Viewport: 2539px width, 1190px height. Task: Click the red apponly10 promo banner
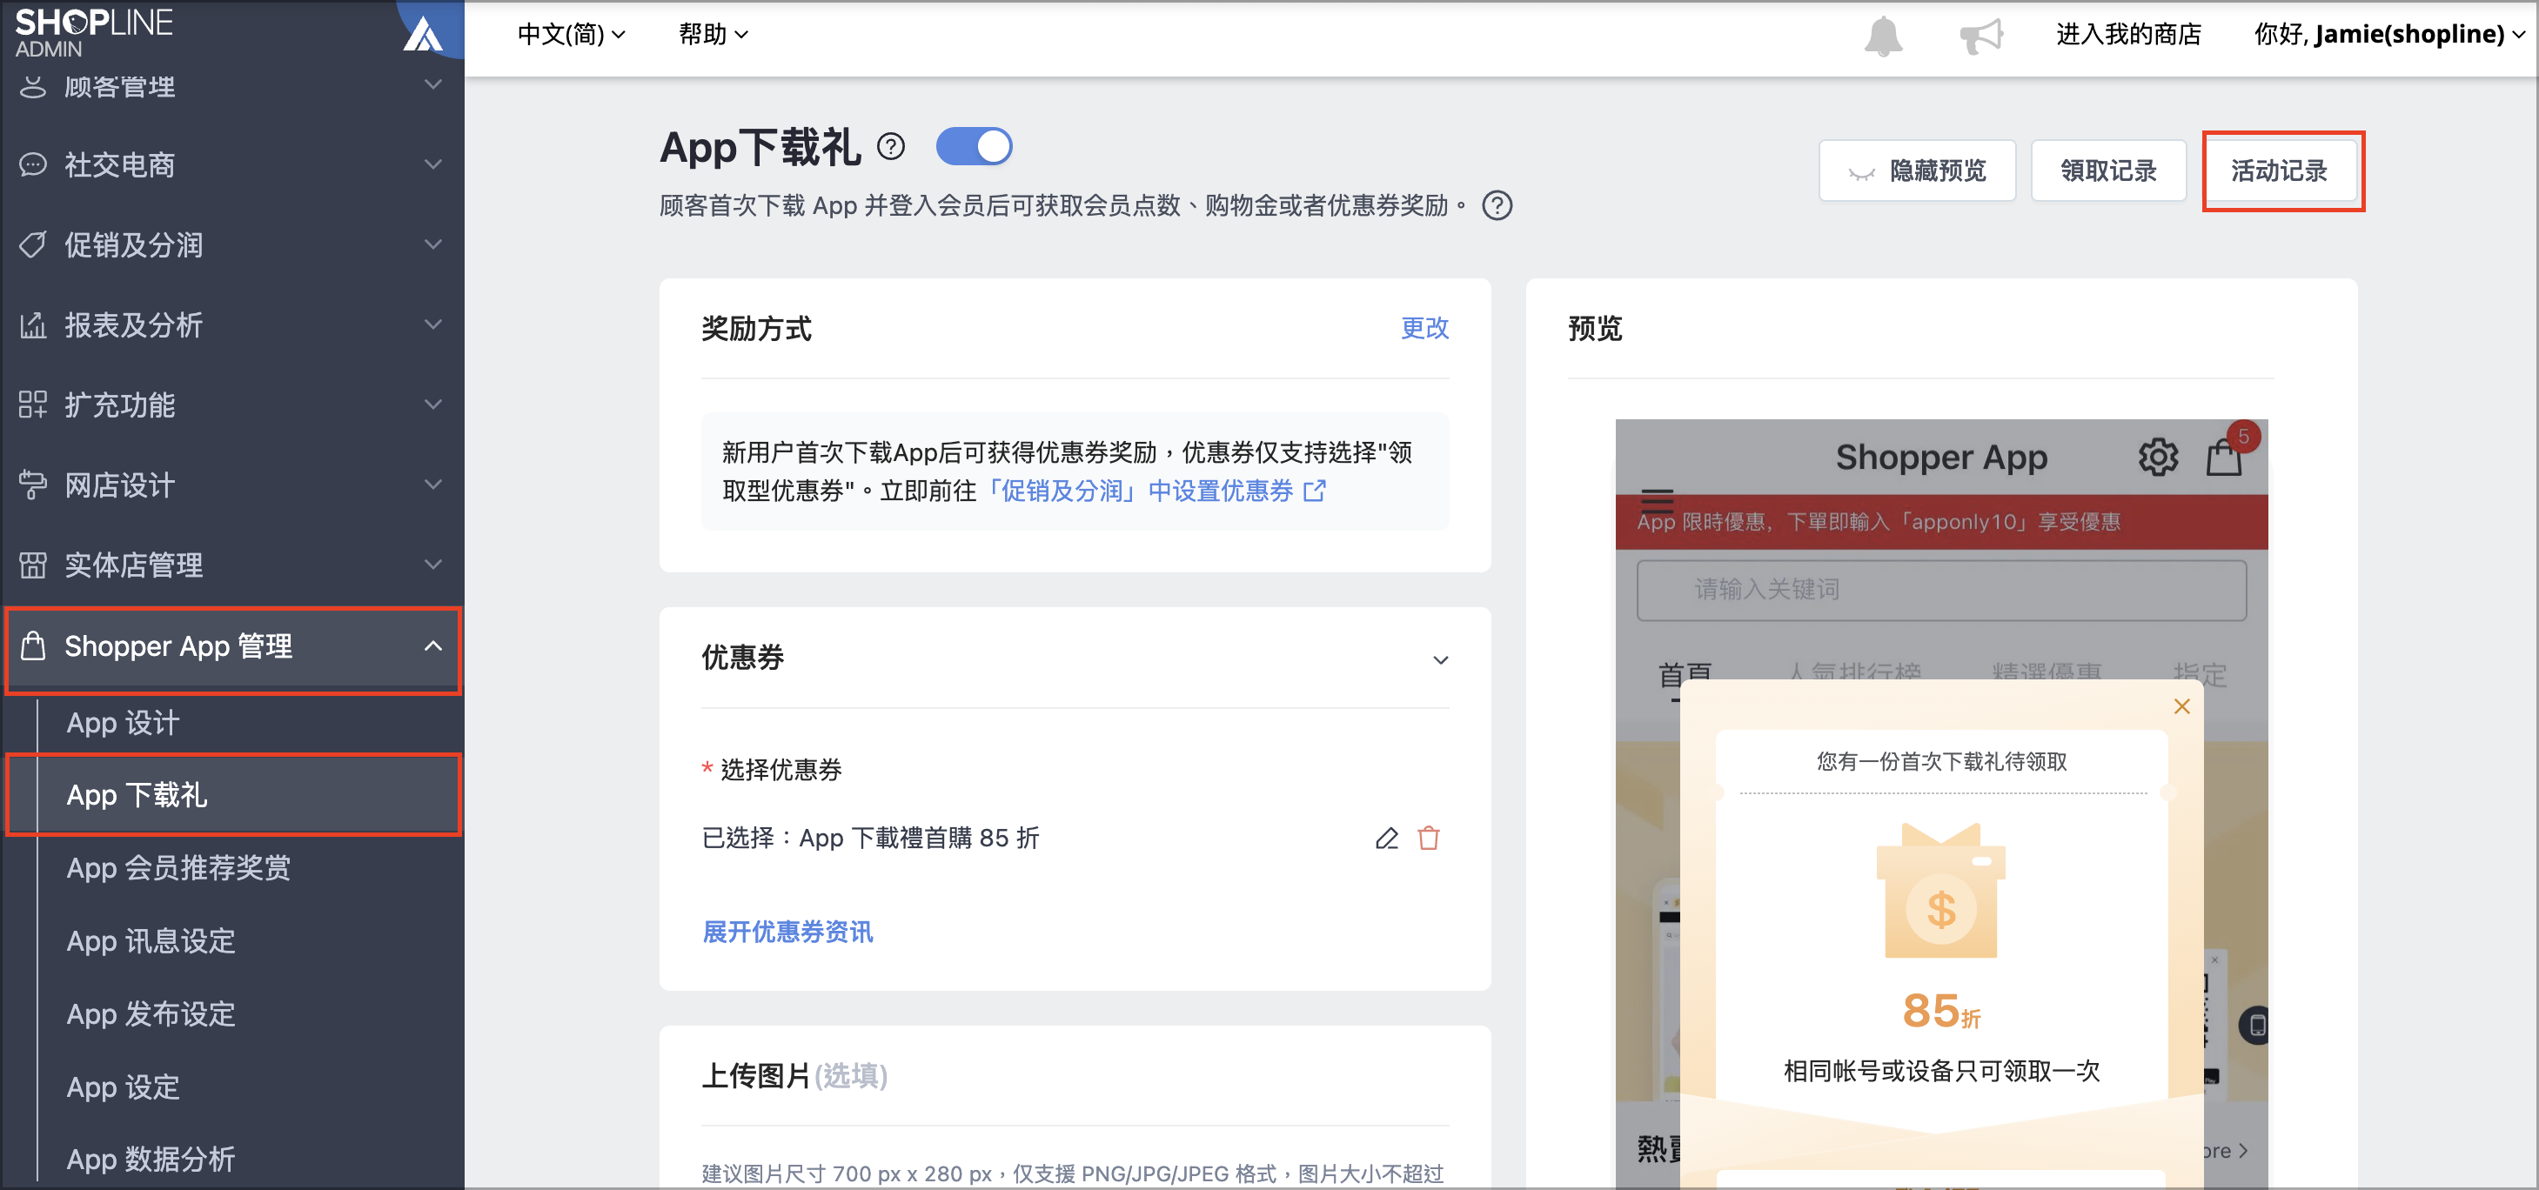[1940, 522]
